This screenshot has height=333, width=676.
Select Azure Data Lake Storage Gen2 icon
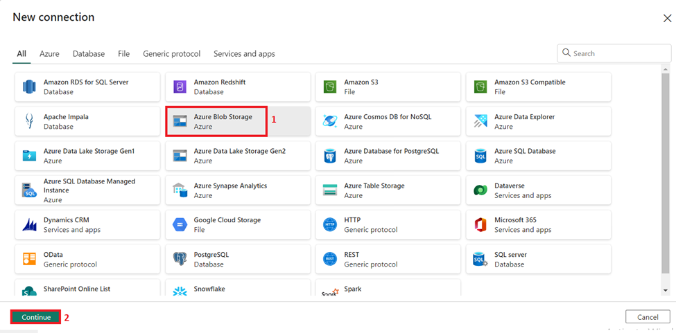[180, 156]
